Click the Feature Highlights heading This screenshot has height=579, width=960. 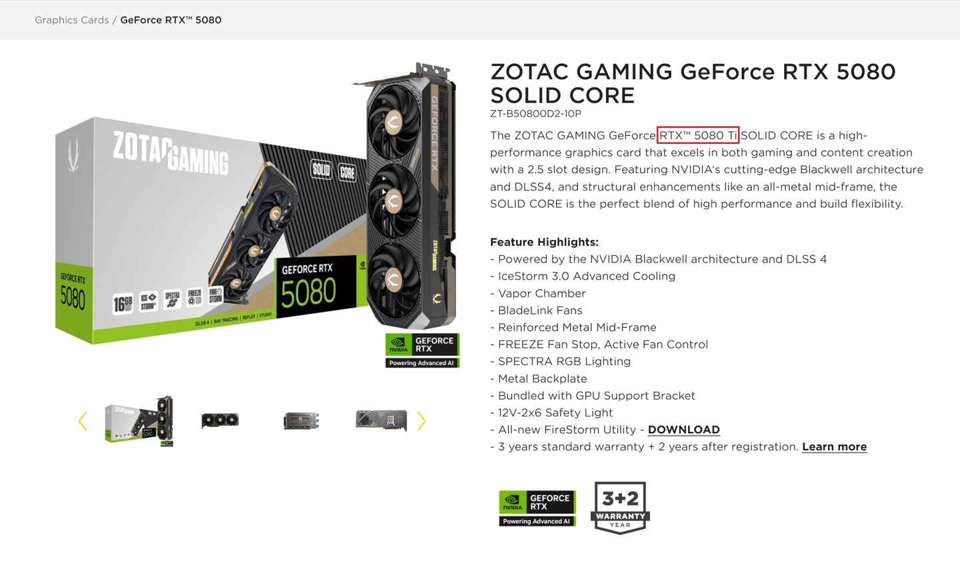(544, 242)
